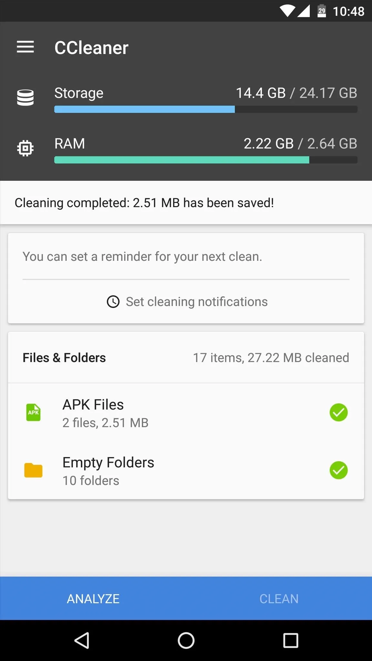Tap the Android back navigation button

82,640
